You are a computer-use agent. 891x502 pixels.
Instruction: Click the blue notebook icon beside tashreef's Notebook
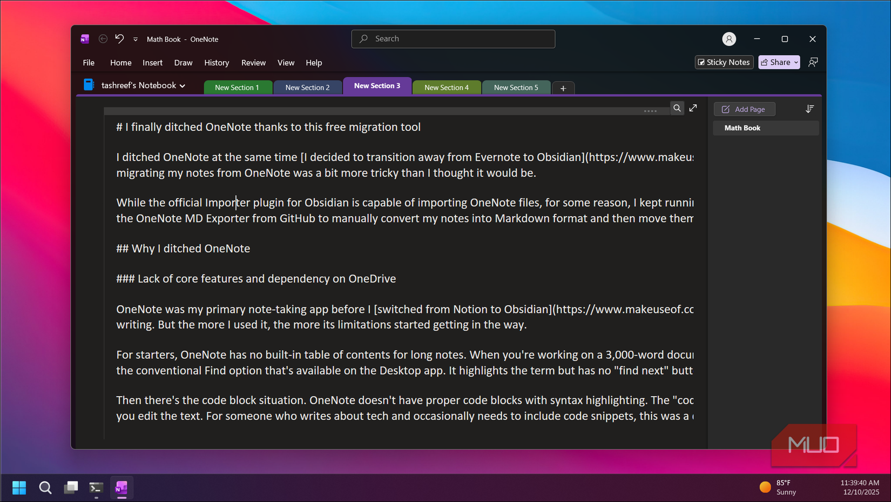87,84
